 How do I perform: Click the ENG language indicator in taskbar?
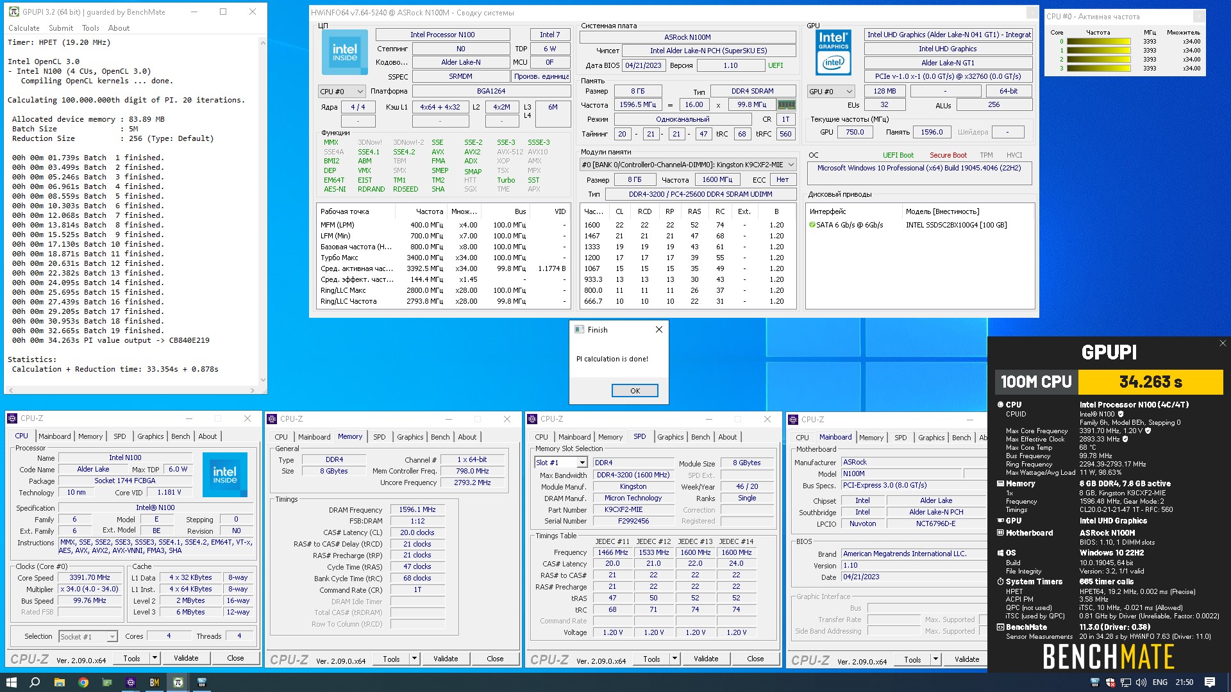click(x=1160, y=682)
